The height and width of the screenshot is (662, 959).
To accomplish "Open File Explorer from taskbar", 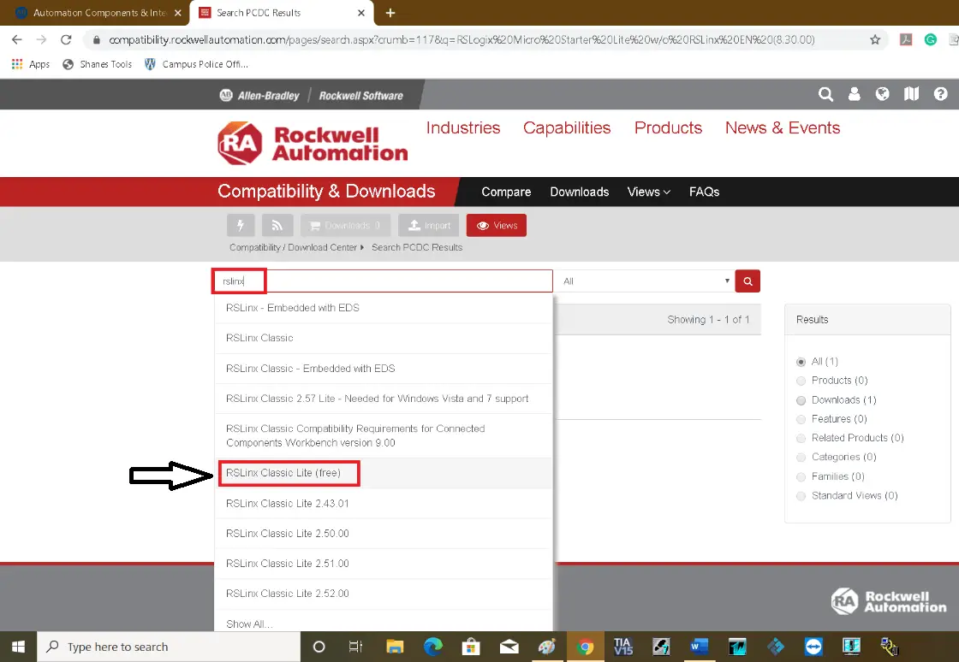I will point(395,647).
